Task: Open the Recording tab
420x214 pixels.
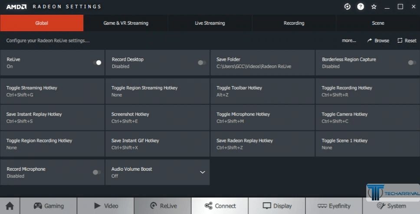Action: [294, 23]
